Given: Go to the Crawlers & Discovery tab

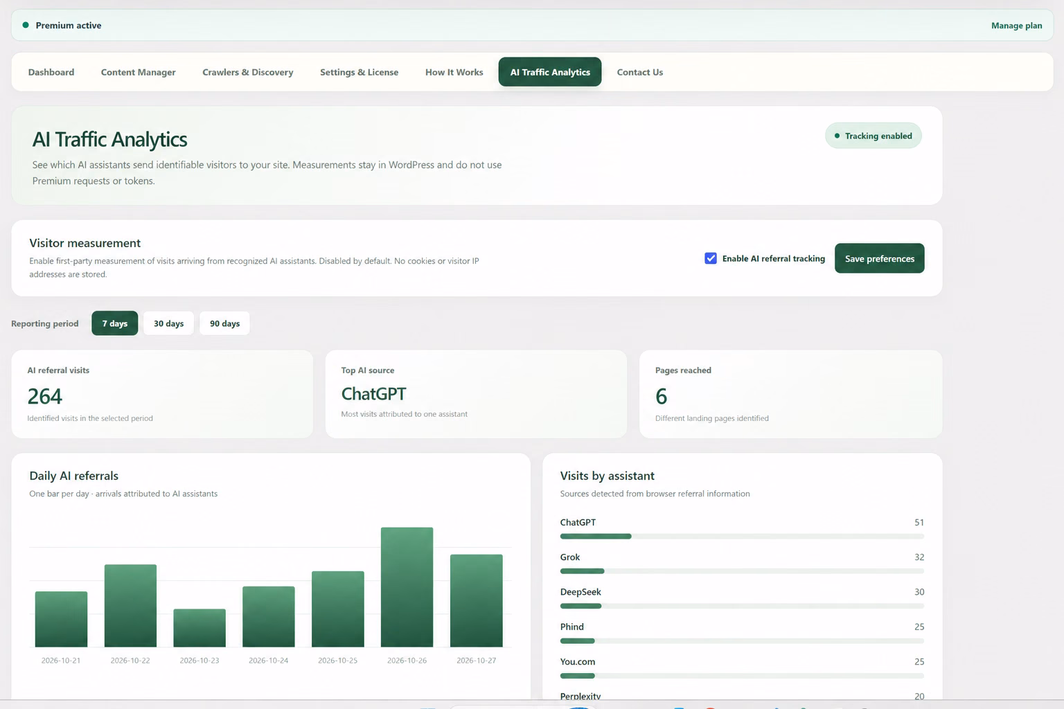Looking at the screenshot, I should click(248, 72).
